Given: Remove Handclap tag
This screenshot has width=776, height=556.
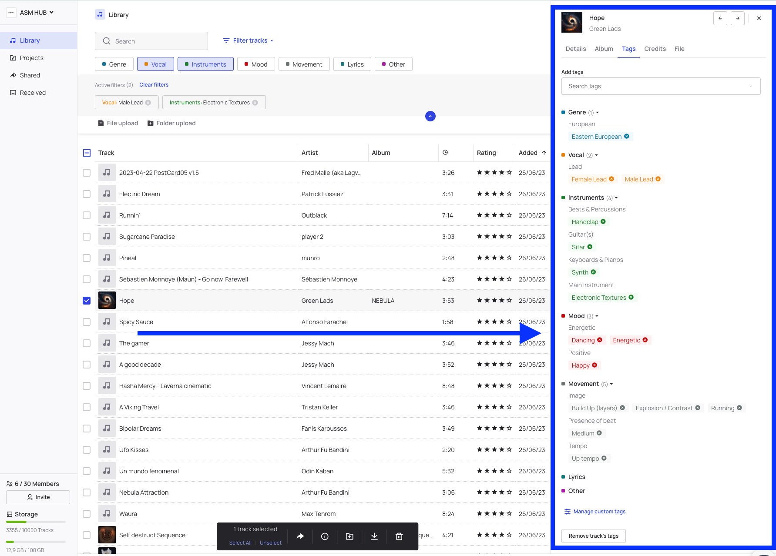Looking at the screenshot, I should (603, 221).
